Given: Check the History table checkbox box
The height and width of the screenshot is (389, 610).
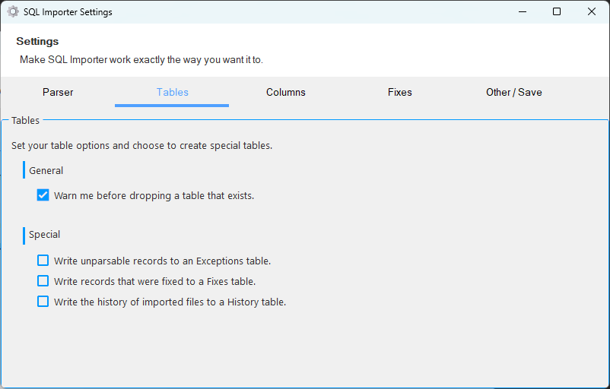Looking at the screenshot, I should pyautogui.click(x=43, y=302).
